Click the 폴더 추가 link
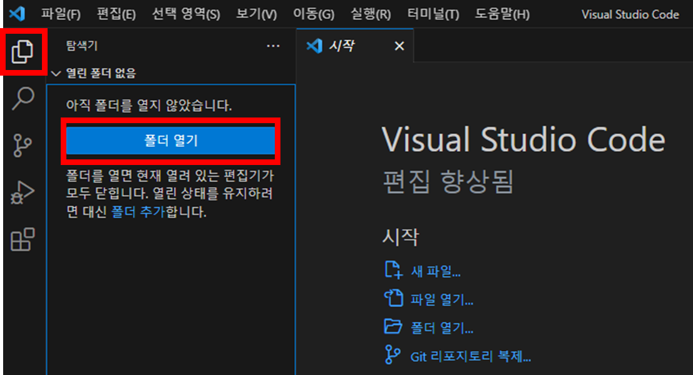Screen dimensions: 693x375 (138, 212)
